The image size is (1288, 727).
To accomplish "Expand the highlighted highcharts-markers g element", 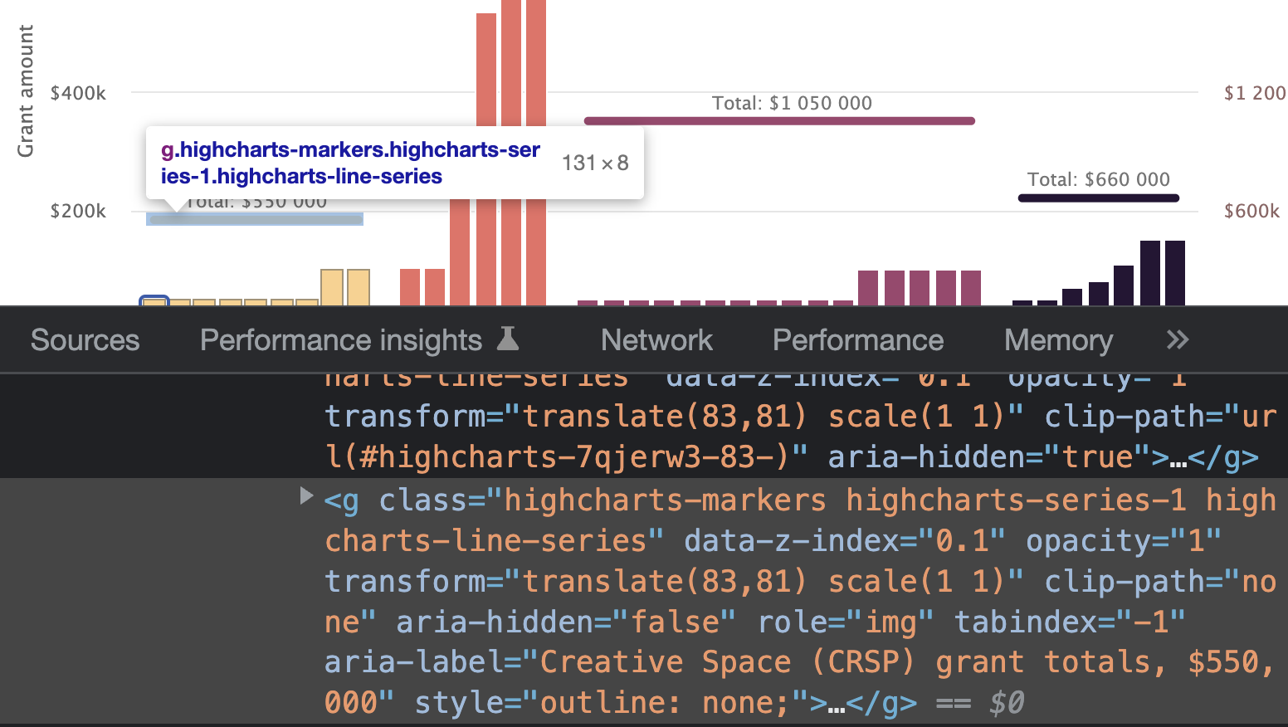I will coord(306,496).
